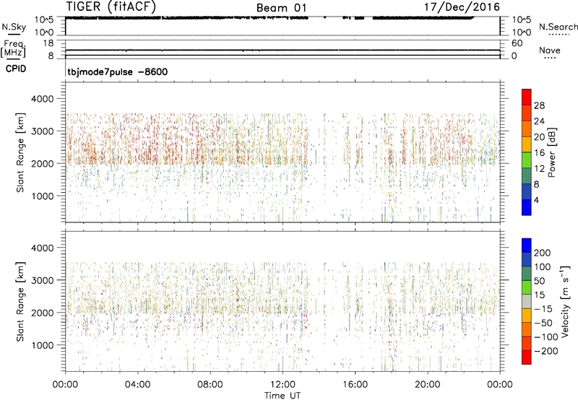
Task: Click the N.Sky axis label
Action: (x=14, y=27)
